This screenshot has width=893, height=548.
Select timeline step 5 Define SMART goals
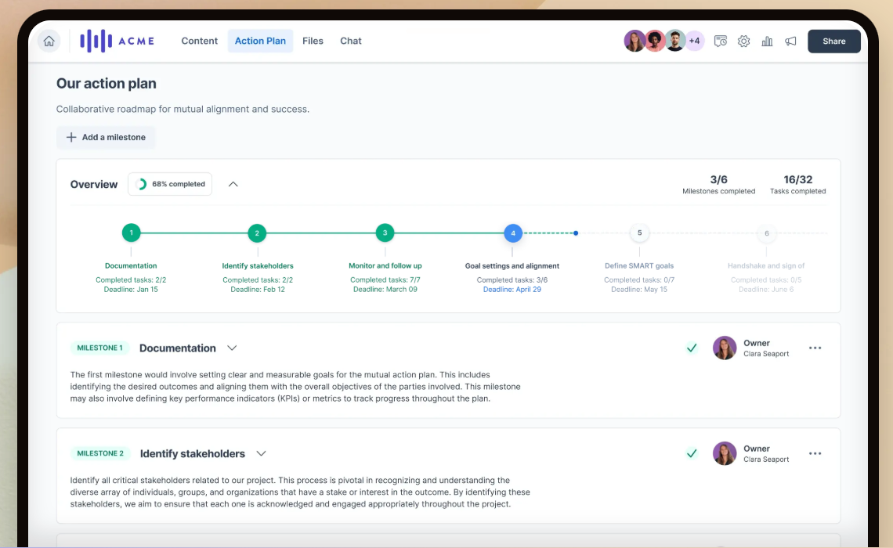click(x=639, y=233)
